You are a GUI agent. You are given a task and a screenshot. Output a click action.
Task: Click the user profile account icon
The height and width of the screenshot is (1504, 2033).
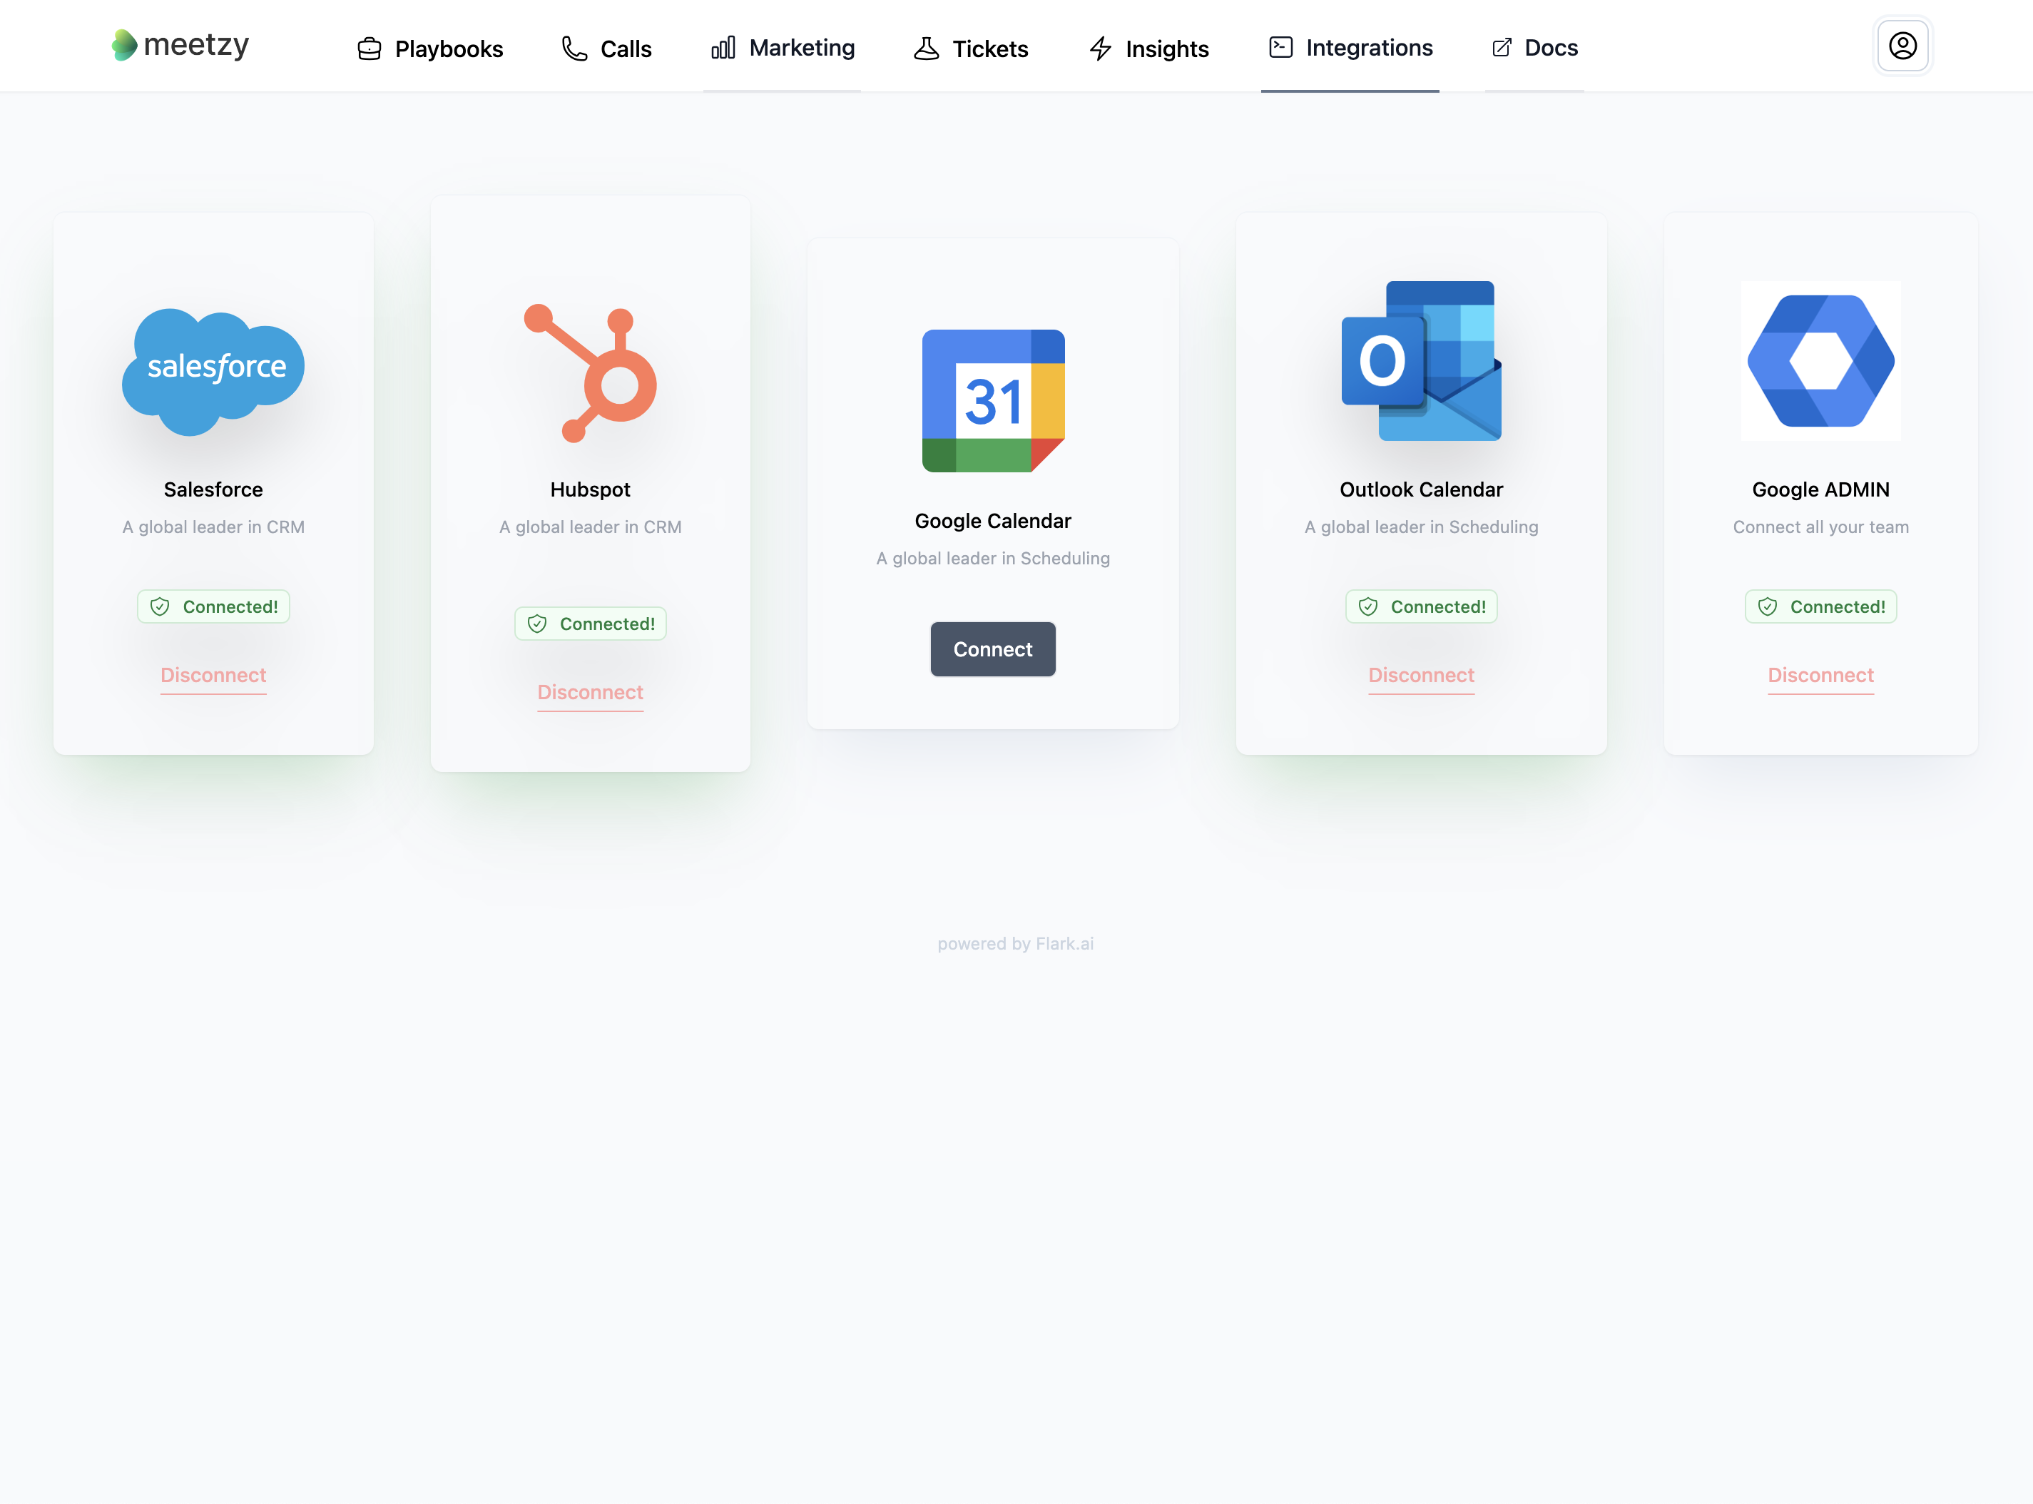pos(1903,44)
